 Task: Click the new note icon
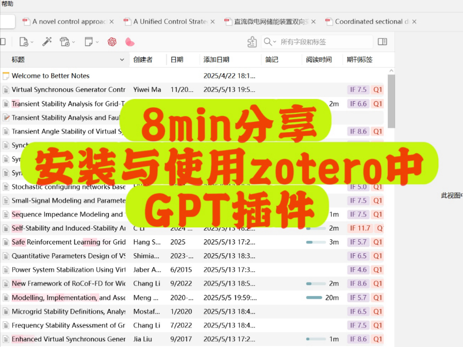point(88,42)
